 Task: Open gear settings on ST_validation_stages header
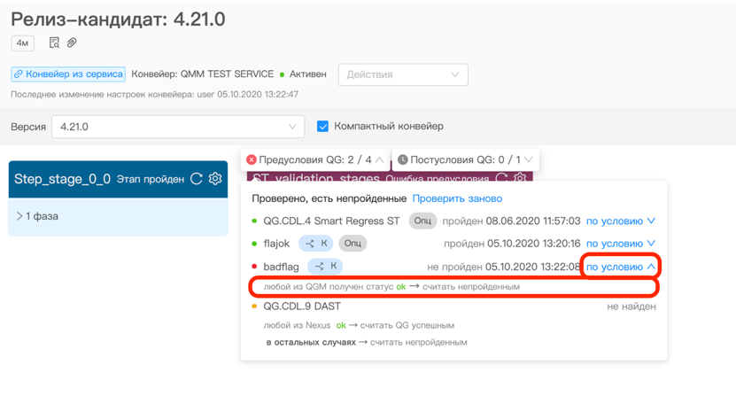click(520, 178)
